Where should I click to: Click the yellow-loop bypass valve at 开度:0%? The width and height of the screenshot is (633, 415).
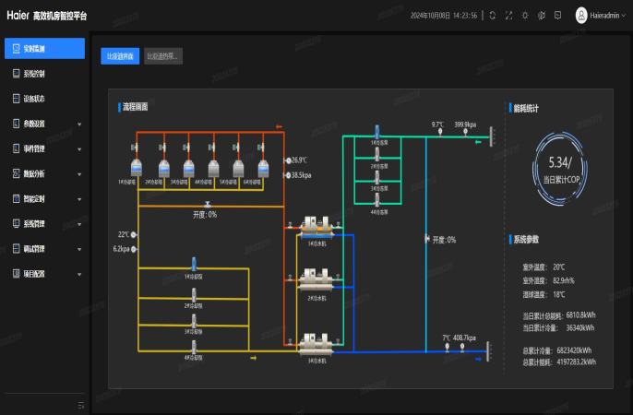pyautogui.click(x=208, y=205)
